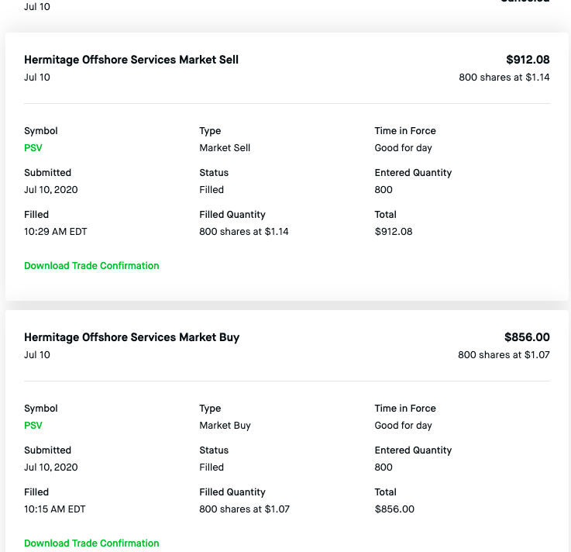Open PSV symbol link in Sell order
571x552 pixels.
coord(33,148)
